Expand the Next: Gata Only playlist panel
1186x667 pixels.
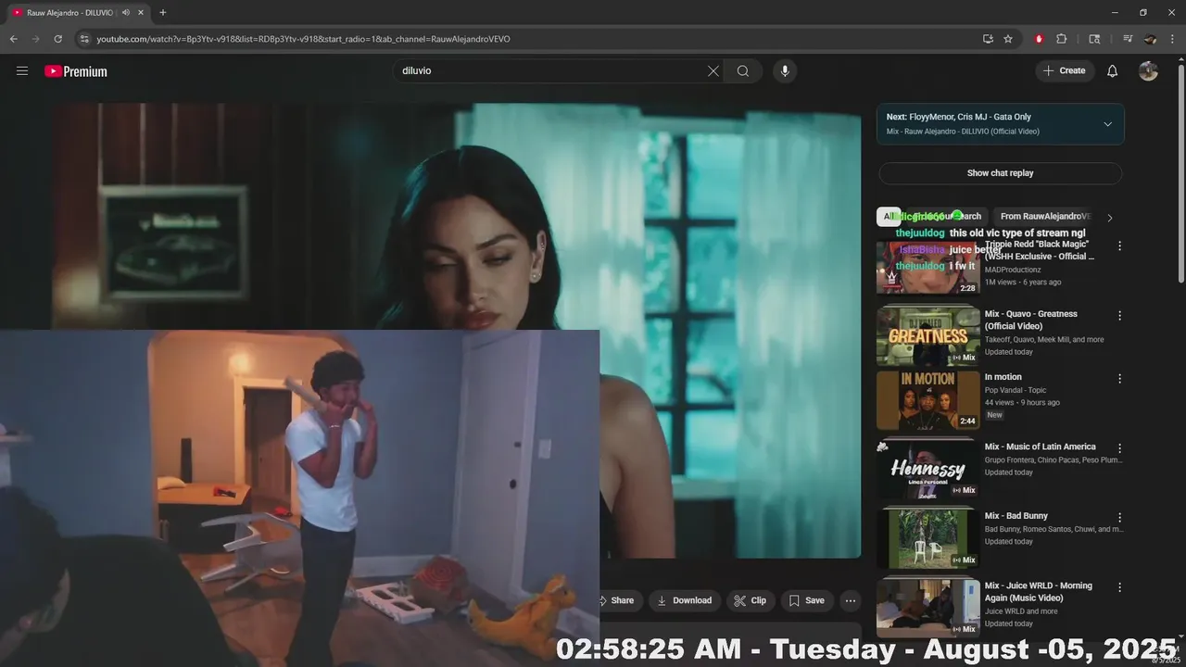click(1107, 124)
